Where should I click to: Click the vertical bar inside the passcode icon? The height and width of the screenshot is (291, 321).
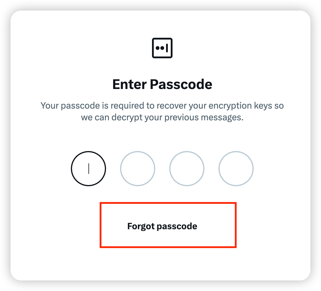click(x=167, y=48)
